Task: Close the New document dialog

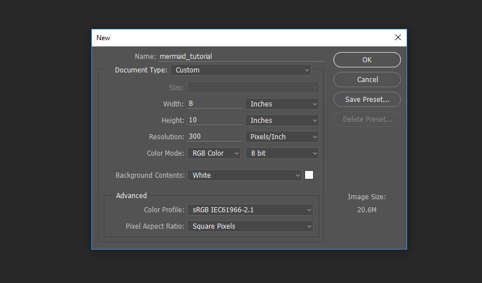Action: tap(398, 37)
